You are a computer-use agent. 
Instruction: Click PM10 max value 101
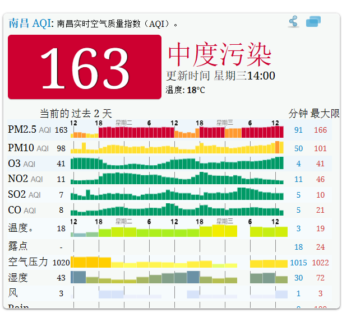click(x=320, y=148)
